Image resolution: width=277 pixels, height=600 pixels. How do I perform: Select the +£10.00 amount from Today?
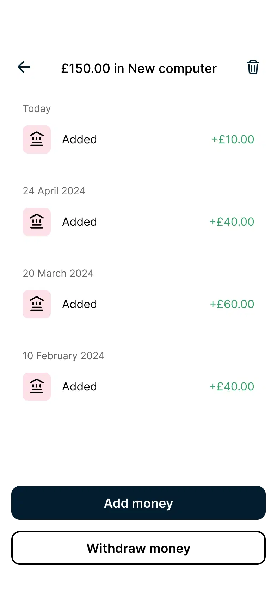tap(233, 139)
